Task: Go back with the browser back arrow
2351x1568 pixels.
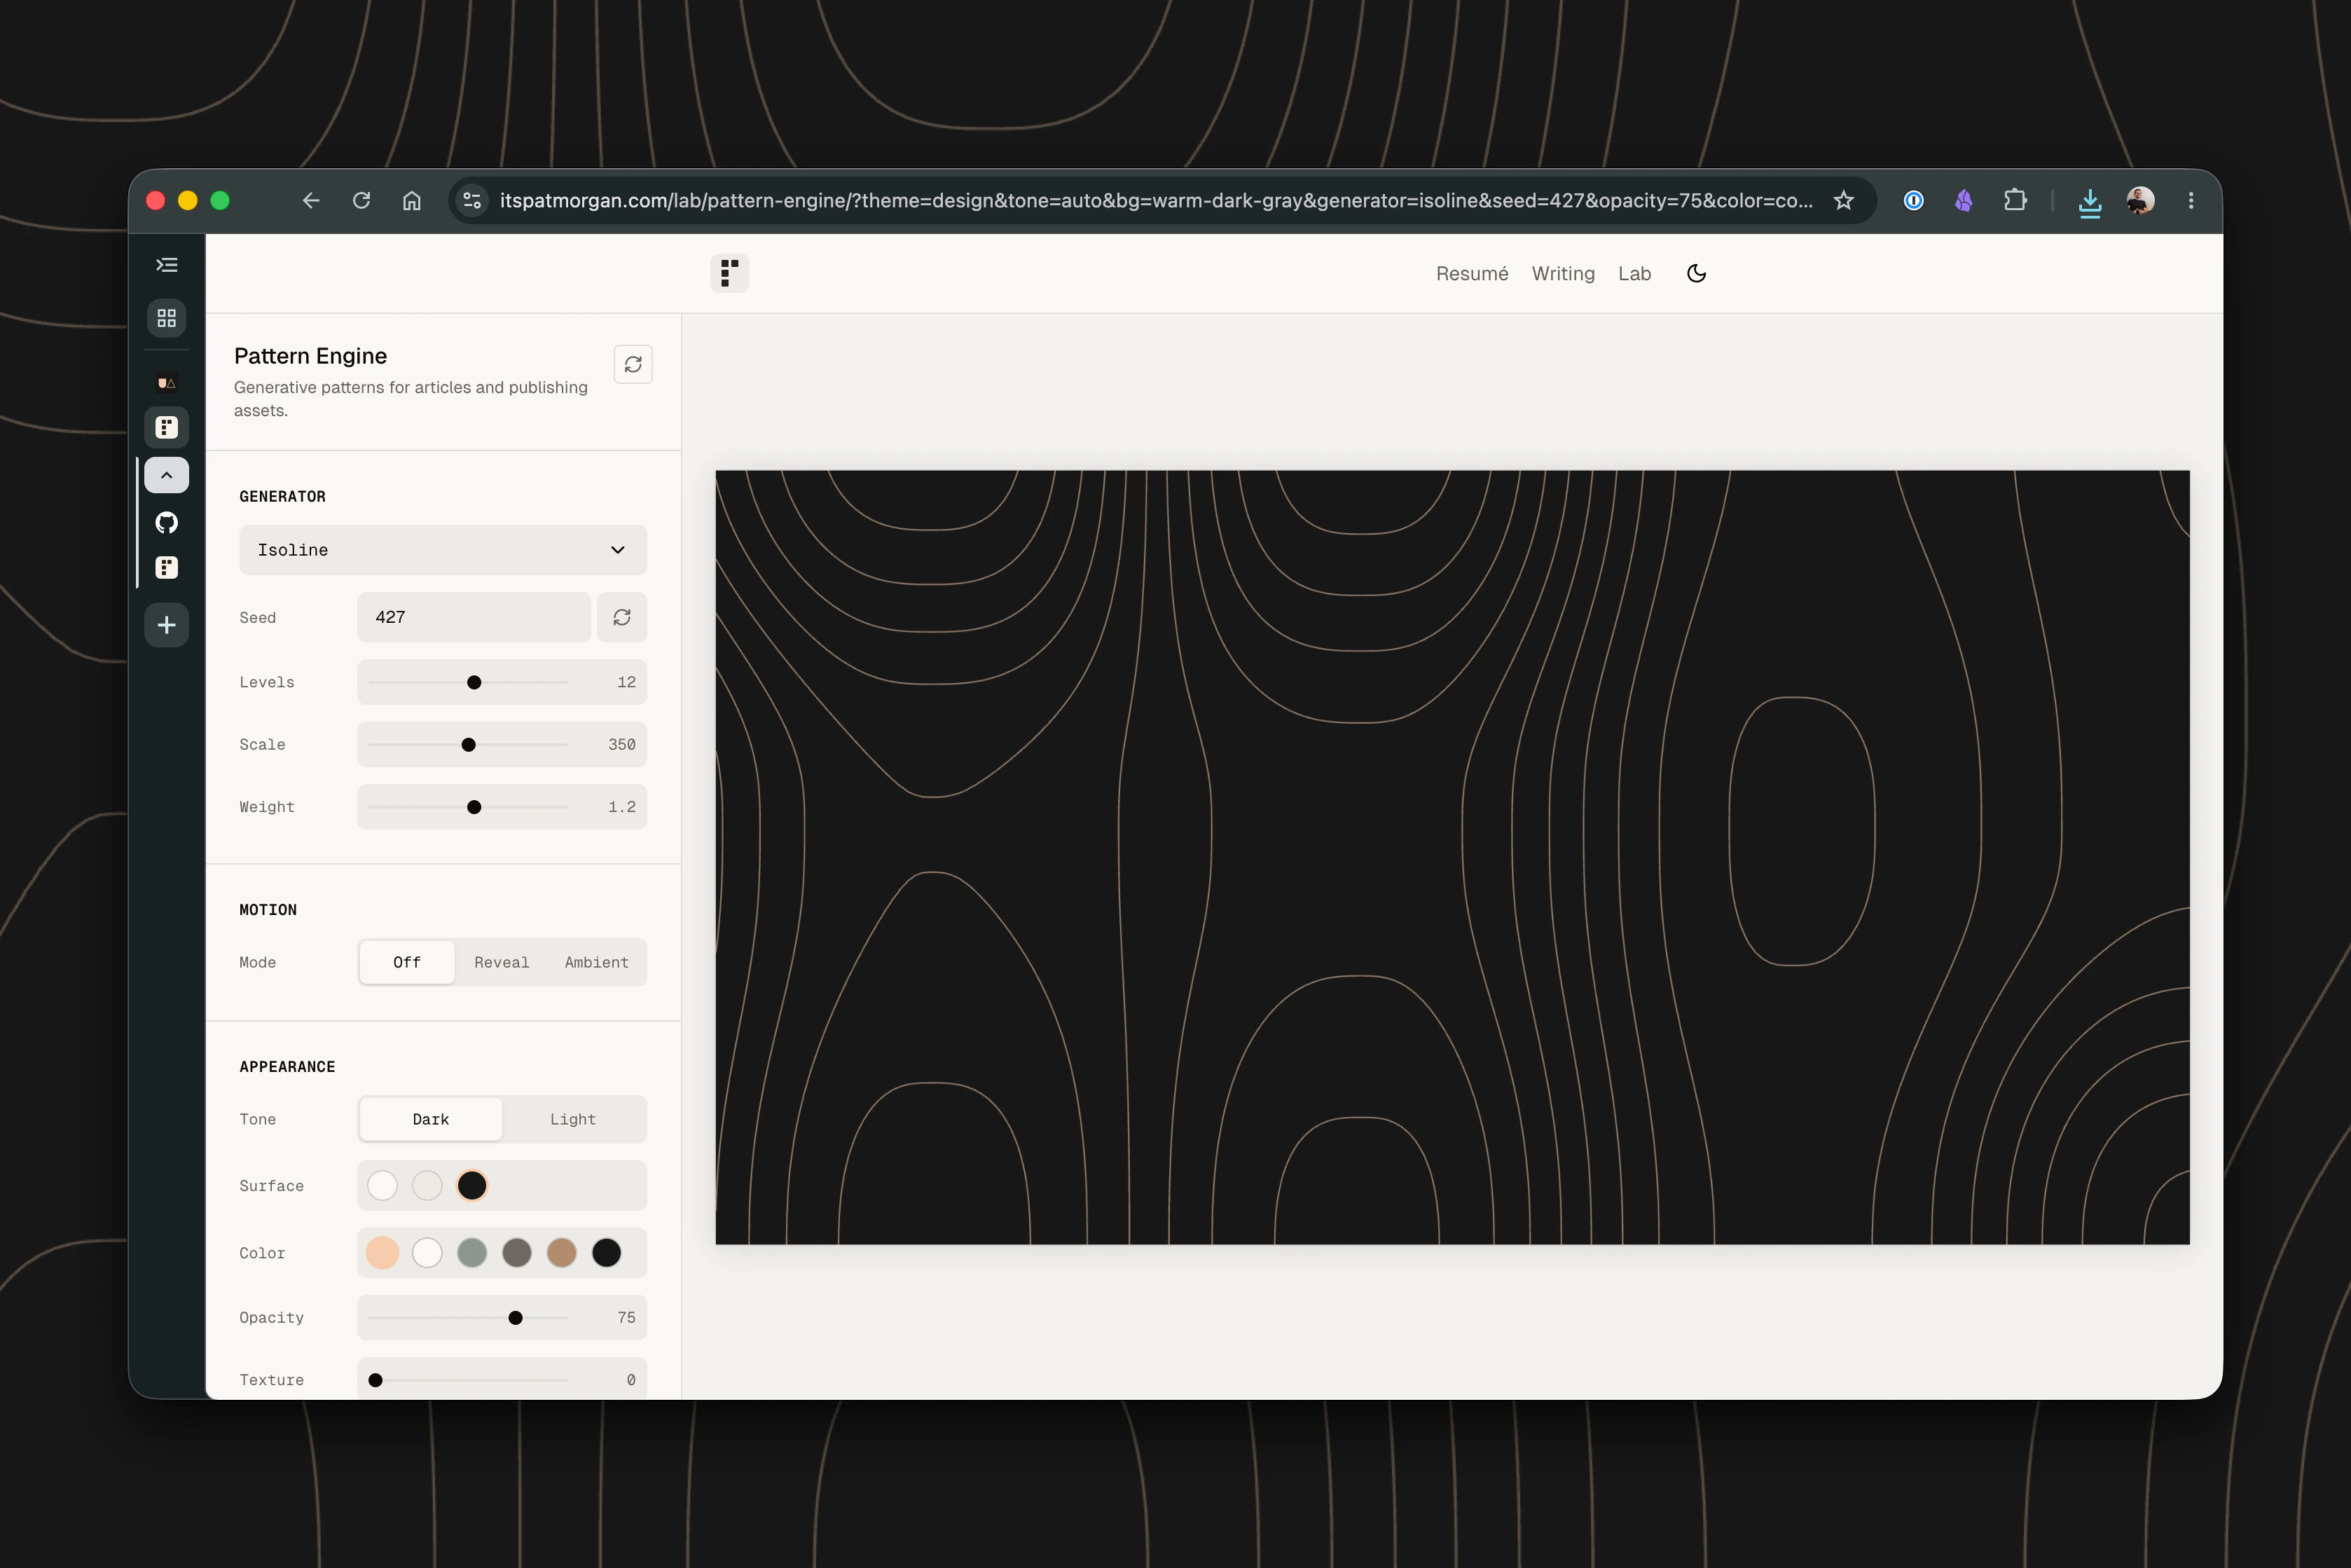Action: 311,201
